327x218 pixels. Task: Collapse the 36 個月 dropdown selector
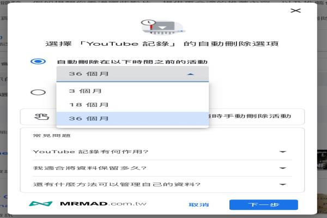click(132, 74)
